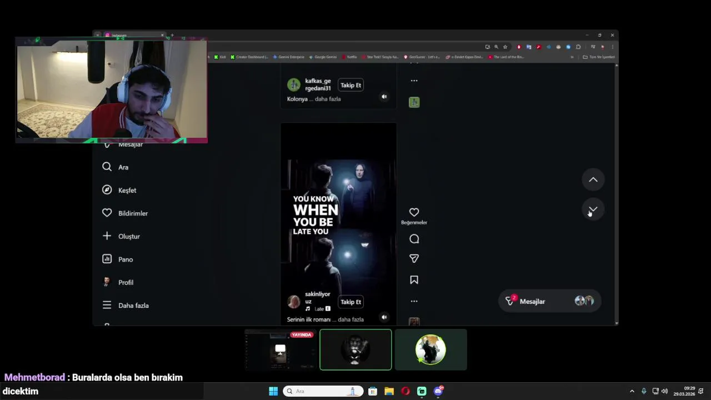This screenshot has width=711, height=400.
Task: Open Bildirimler notifications in sidebar
Action: [125, 213]
